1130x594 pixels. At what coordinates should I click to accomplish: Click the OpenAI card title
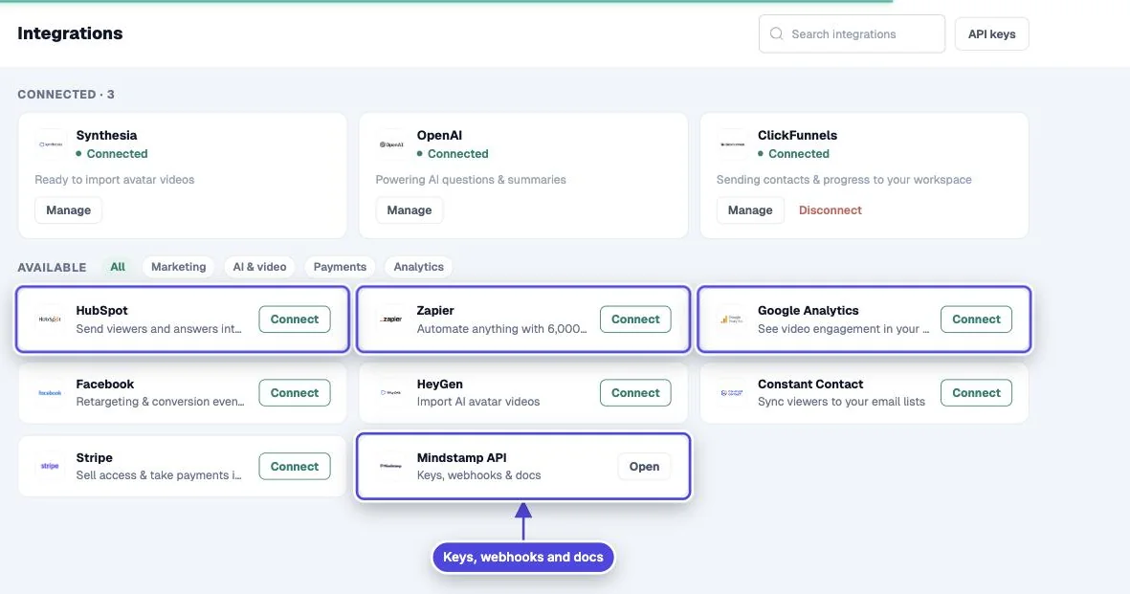439,135
